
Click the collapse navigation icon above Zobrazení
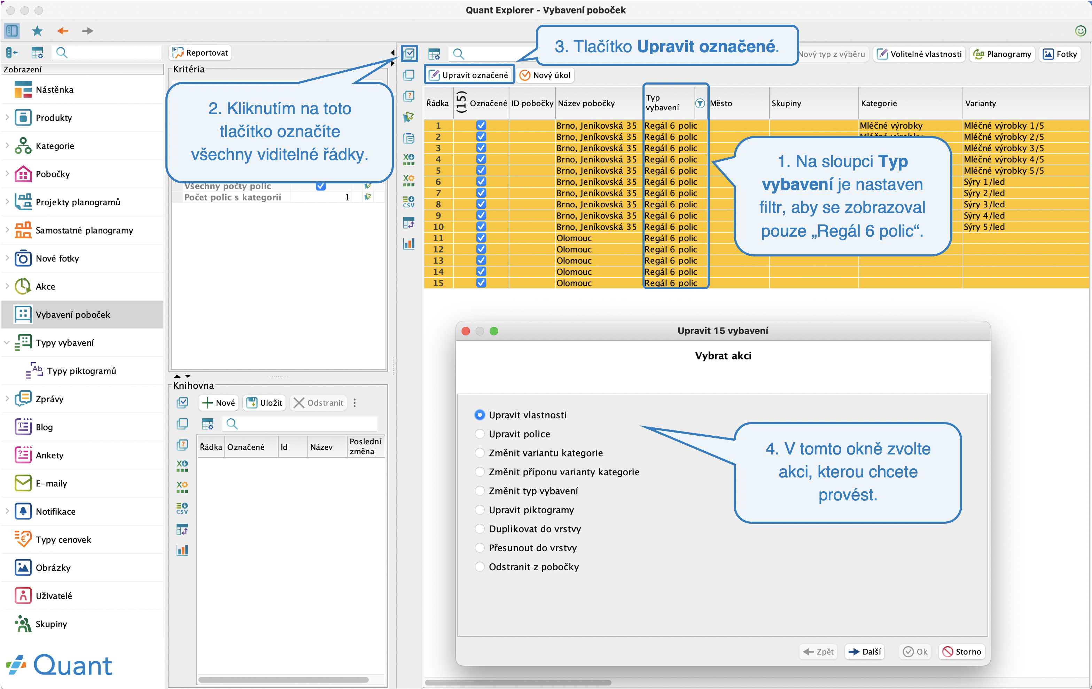point(12,53)
